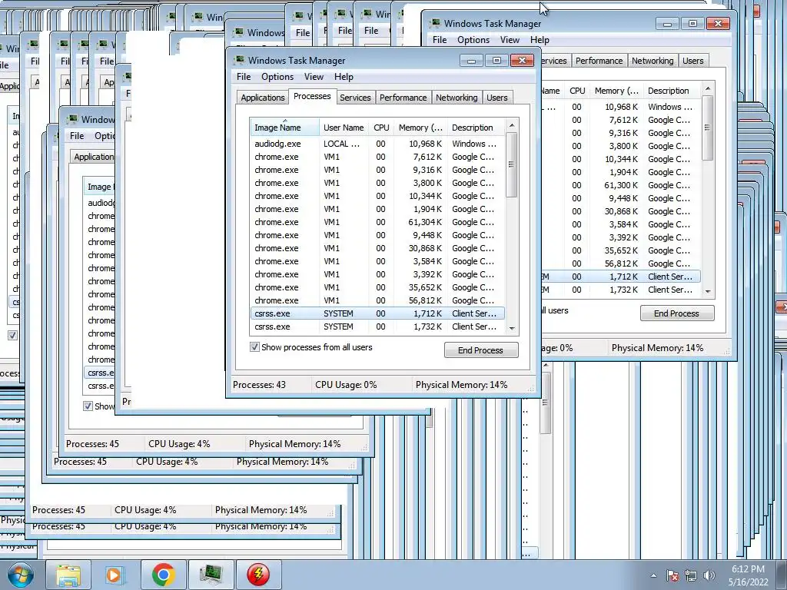Image resolution: width=787 pixels, height=590 pixels.
Task: Sort by Description column in top-right window
Action: point(672,91)
